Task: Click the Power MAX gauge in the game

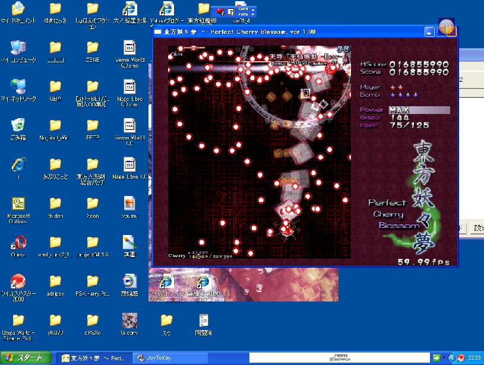Action: coord(419,110)
